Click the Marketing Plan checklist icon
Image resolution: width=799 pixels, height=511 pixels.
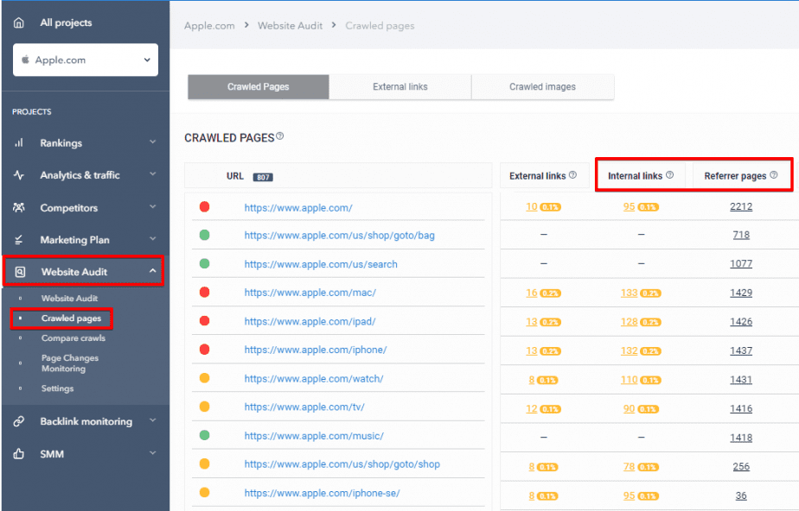[x=19, y=239]
